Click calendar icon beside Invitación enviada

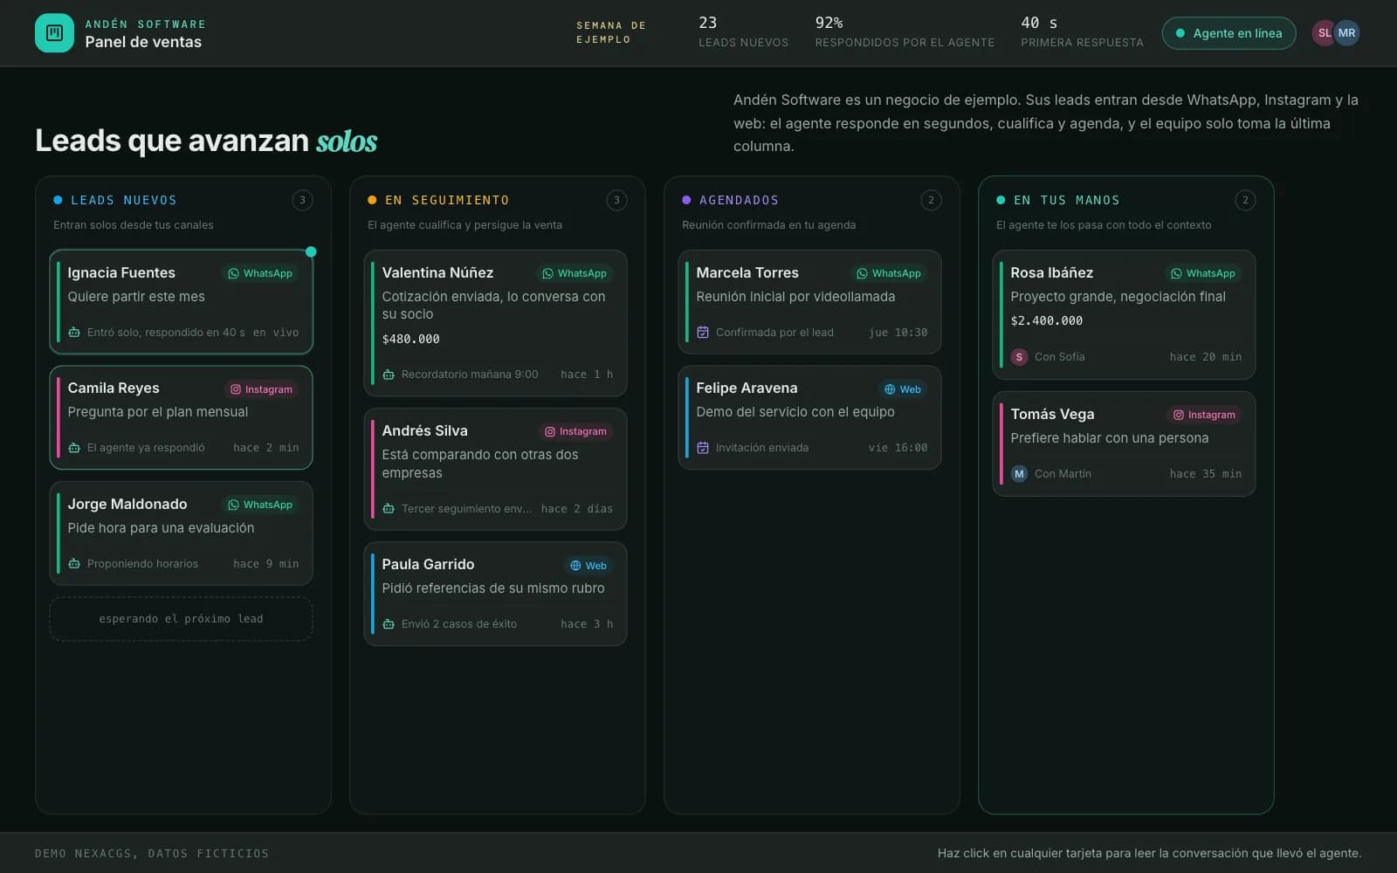point(703,448)
